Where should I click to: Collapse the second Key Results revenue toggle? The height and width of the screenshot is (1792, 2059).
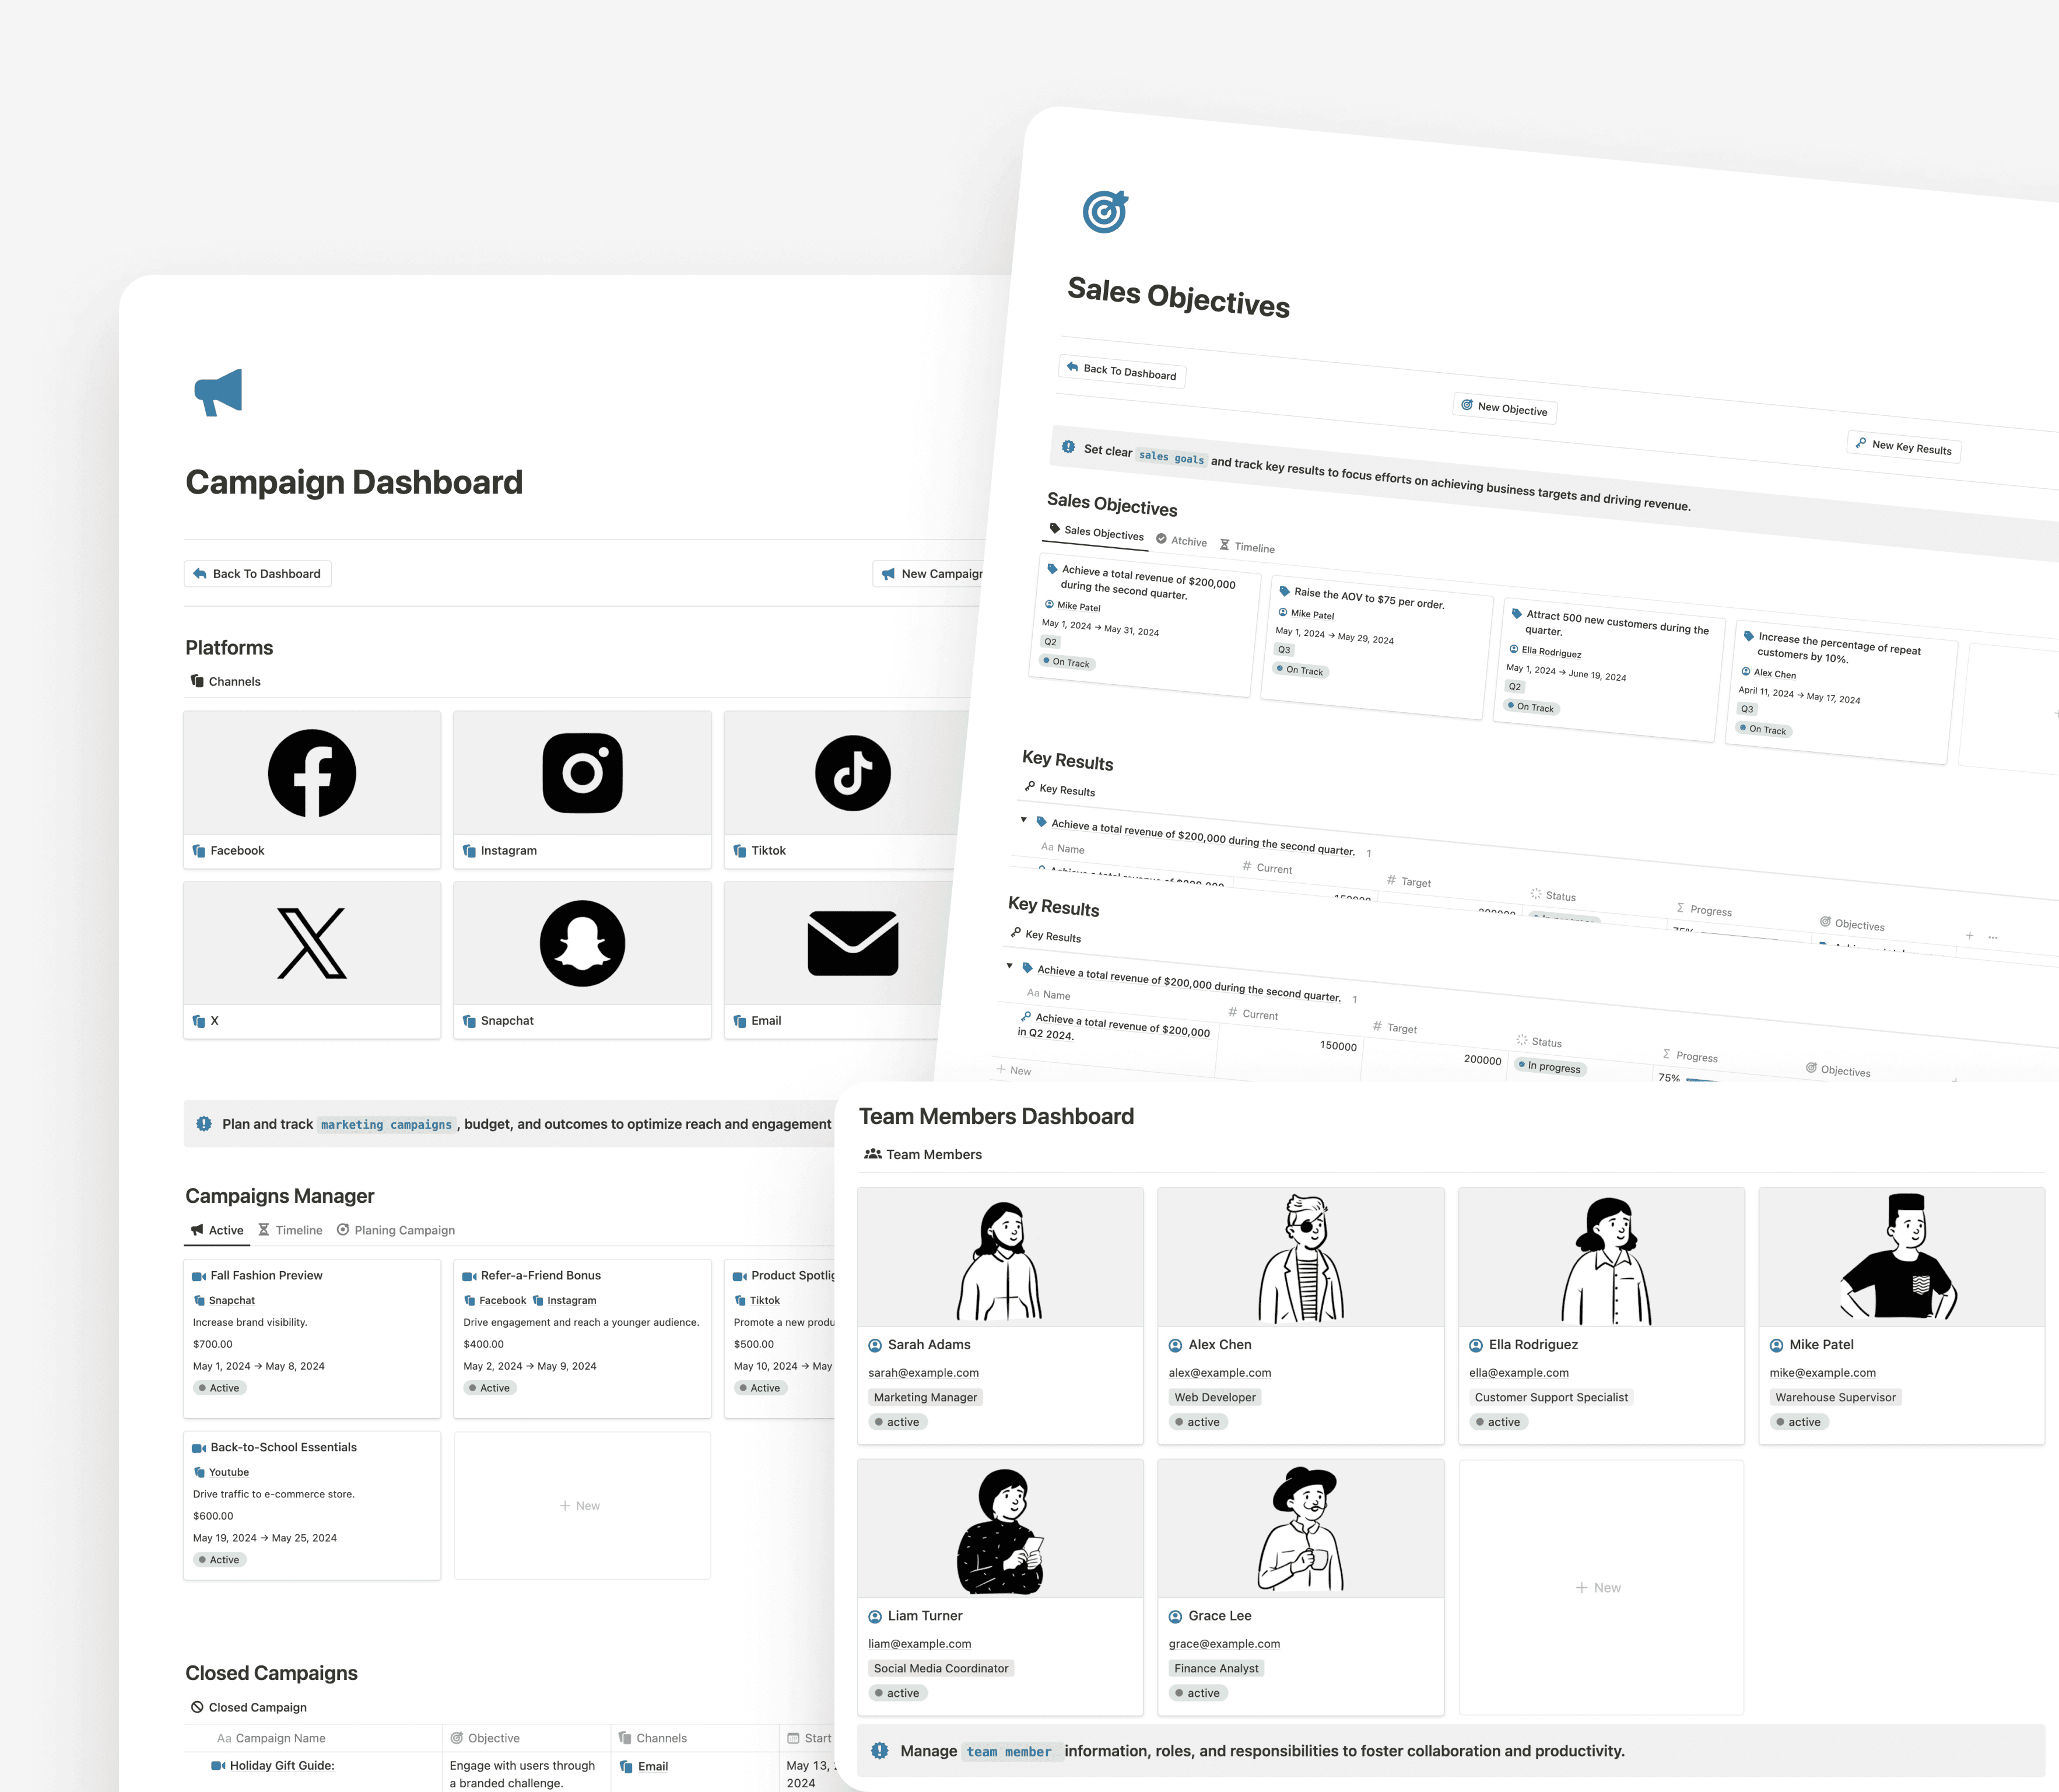click(x=1009, y=966)
